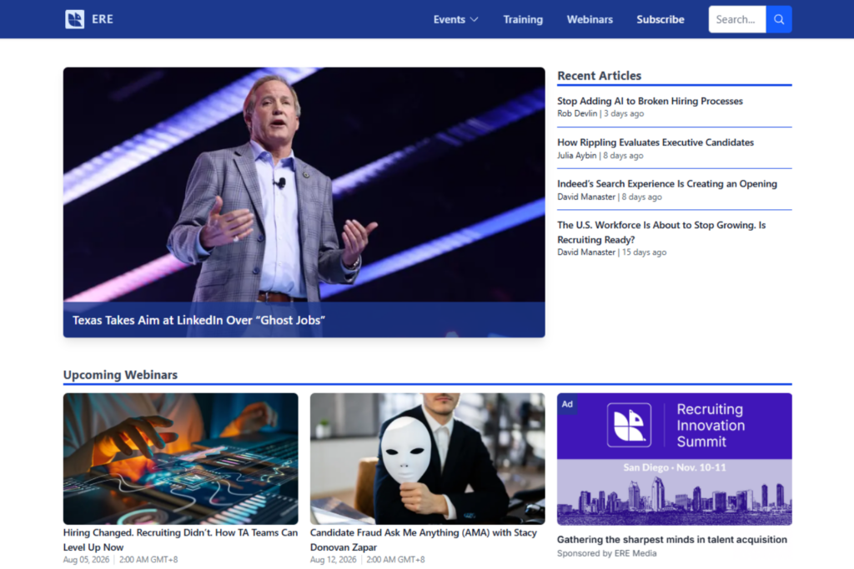
Task: Click the Recruiting Innovation Summit ad banner
Action: [x=674, y=458]
